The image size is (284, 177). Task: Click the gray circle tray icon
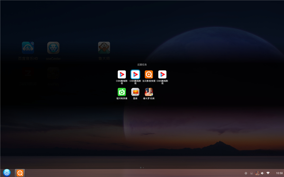click(x=246, y=173)
